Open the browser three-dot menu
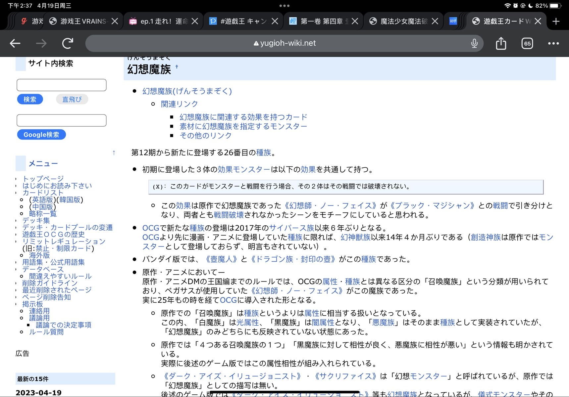This screenshot has height=397, width=569. (553, 43)
